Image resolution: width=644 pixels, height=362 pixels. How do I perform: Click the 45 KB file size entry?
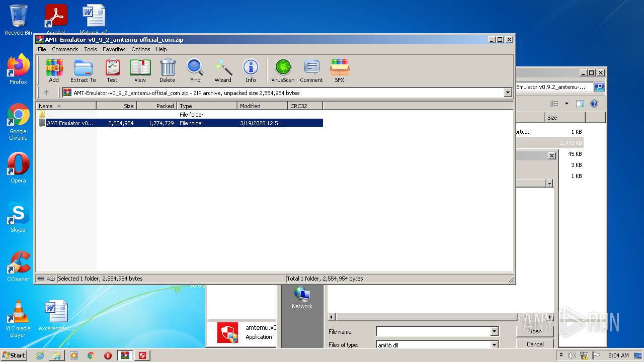(x=575, y=154)
